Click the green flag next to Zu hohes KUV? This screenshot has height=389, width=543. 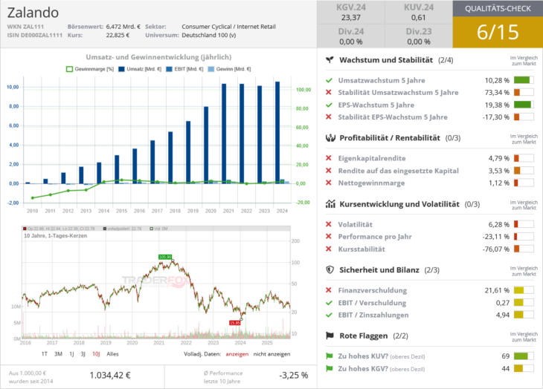coord(329,356)
